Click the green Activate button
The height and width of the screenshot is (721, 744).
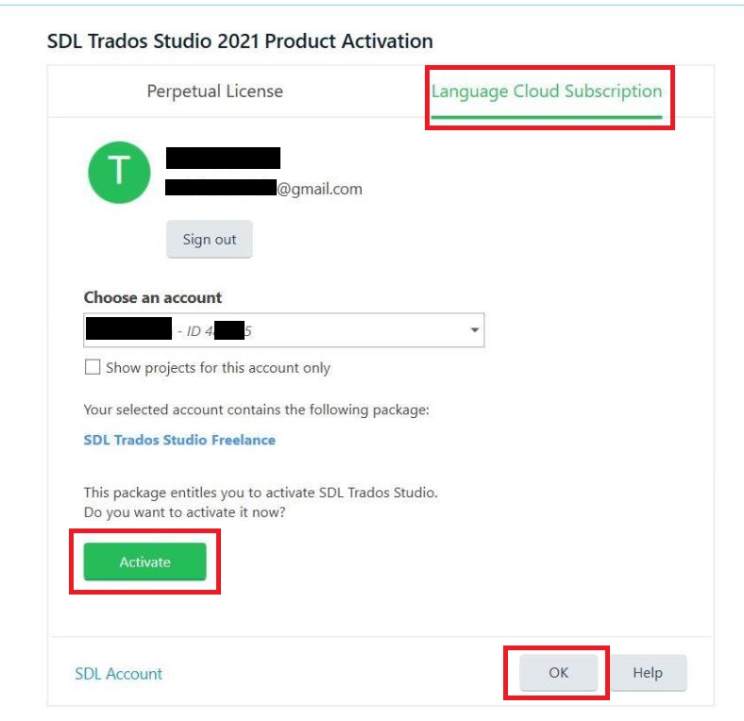click(144, 562)
